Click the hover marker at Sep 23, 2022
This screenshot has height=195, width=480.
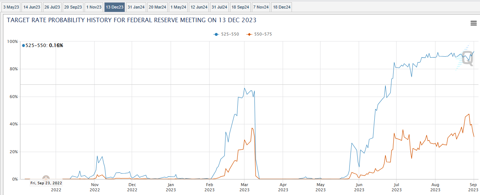pos(46,179)
